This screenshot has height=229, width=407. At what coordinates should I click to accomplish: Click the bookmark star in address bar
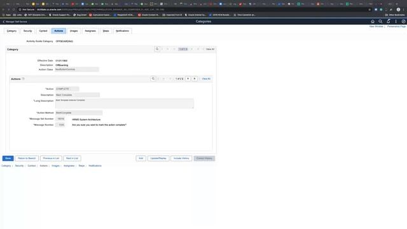[x=369, y=10]
